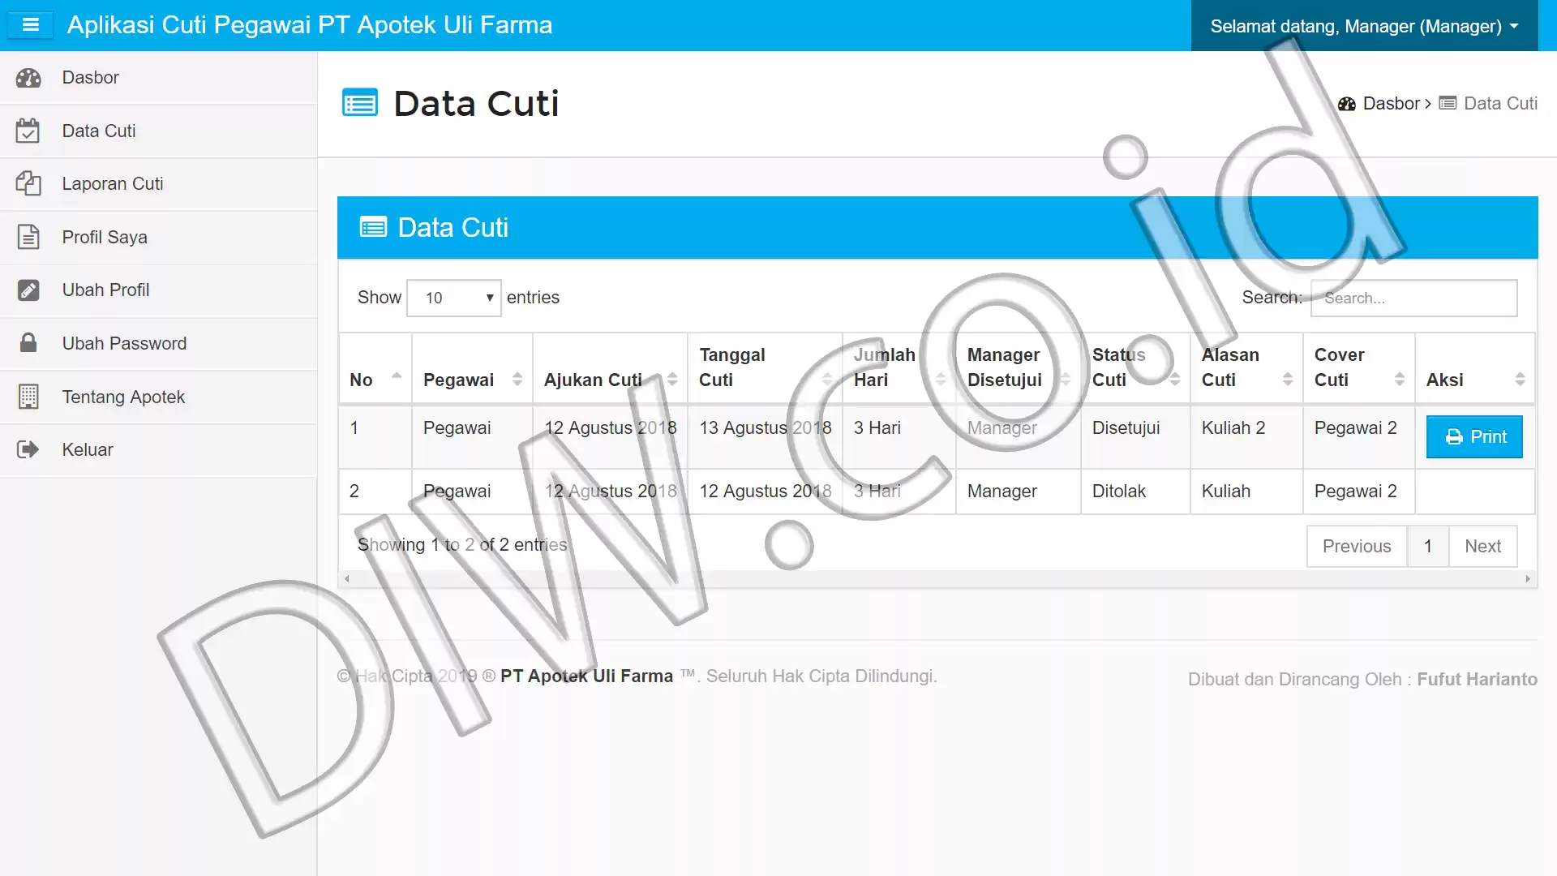The width and height of the screenshot is (1557, 876).
Task: Click the Ubah Profil edit icon
Action: 28,290
